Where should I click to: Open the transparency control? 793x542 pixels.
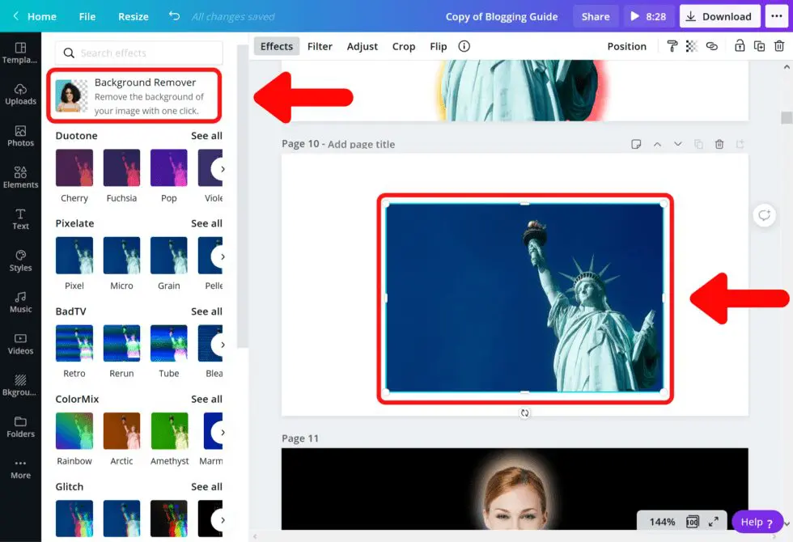tap(691, 46)
